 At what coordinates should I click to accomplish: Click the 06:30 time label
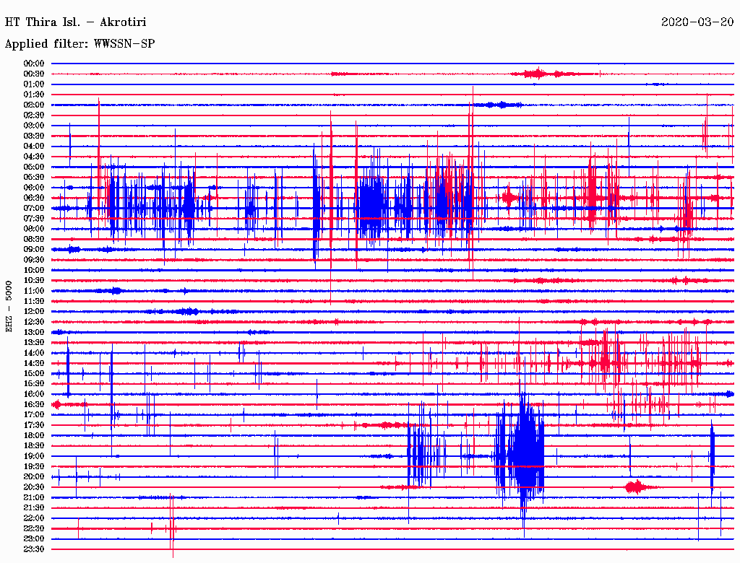[x=34, y=198]
